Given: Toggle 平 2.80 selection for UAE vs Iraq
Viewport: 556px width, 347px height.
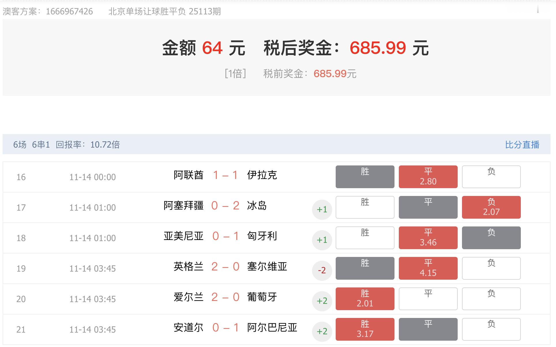Looking at the screenshot, I should (428, 177).
